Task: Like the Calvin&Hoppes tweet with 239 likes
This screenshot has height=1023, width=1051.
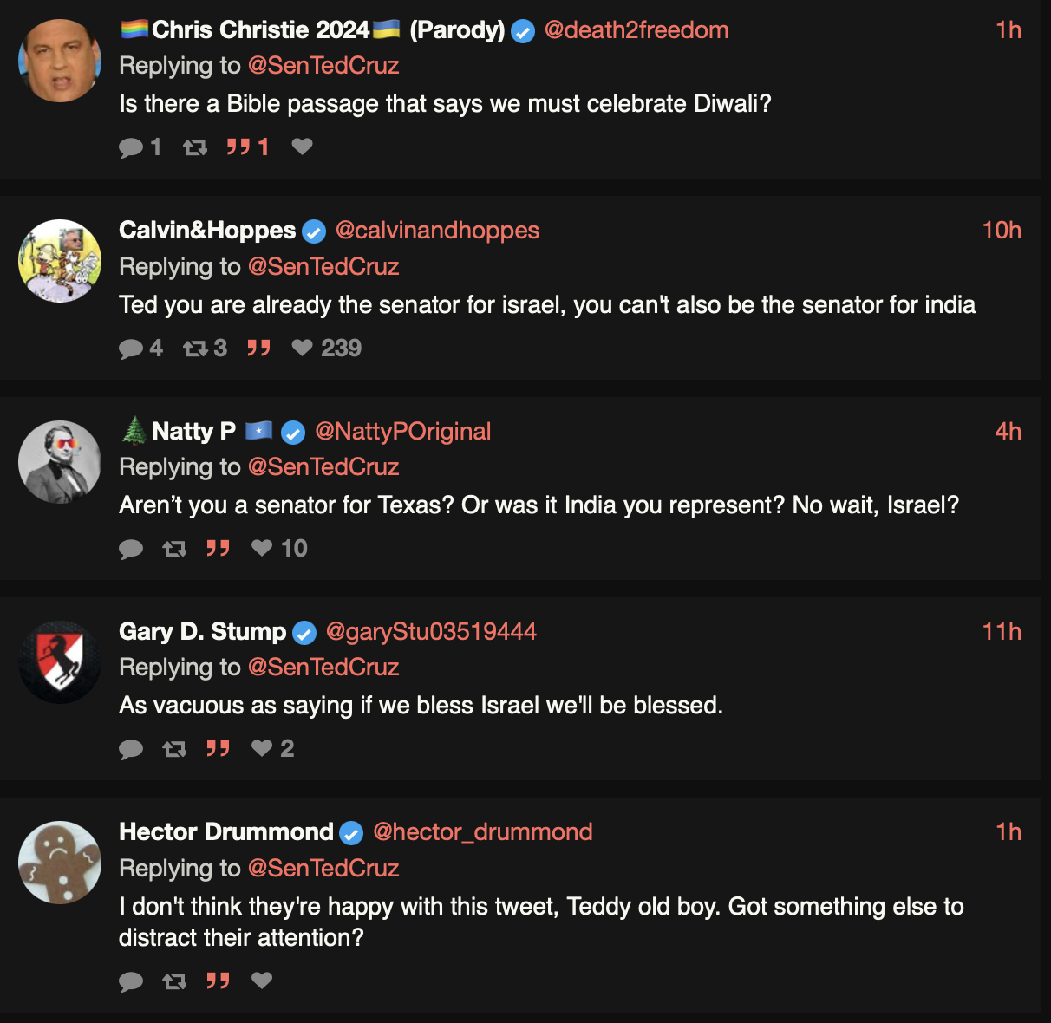Action: coord(302,348)
